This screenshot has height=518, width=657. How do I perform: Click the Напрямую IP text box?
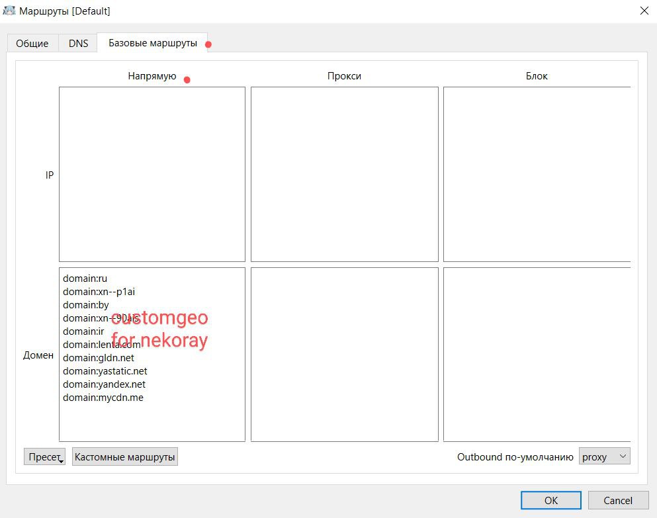point(152,174)
